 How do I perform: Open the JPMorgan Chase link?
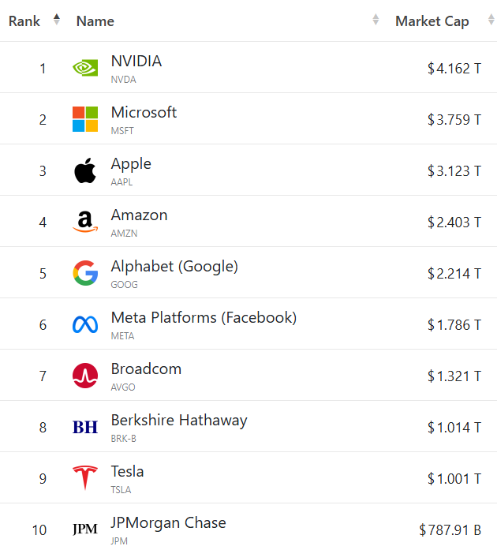(168, 522)
